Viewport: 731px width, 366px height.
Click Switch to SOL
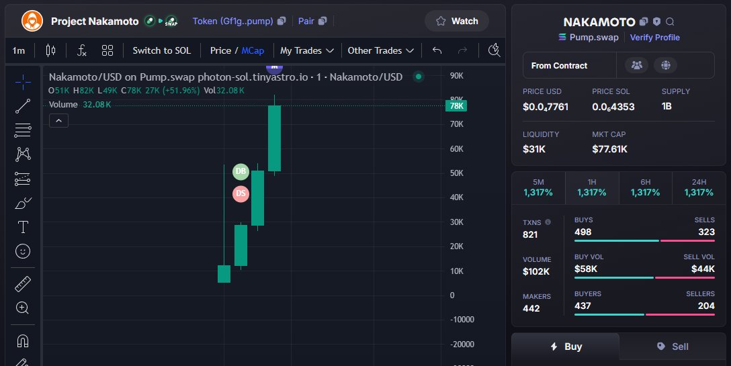162,50
